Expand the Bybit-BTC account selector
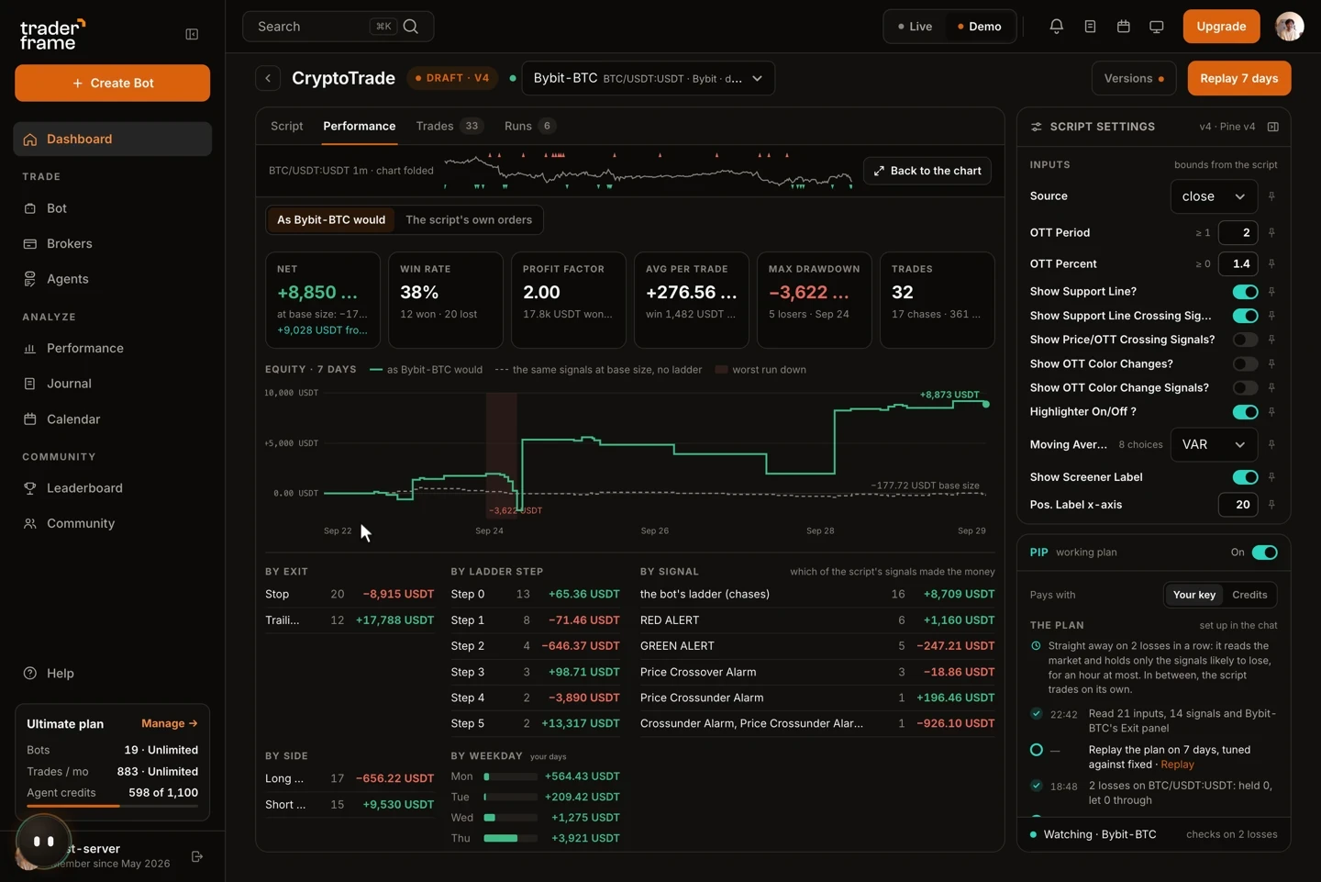The height and width of the screenshot is (882, 1321). tap(648, 78)
